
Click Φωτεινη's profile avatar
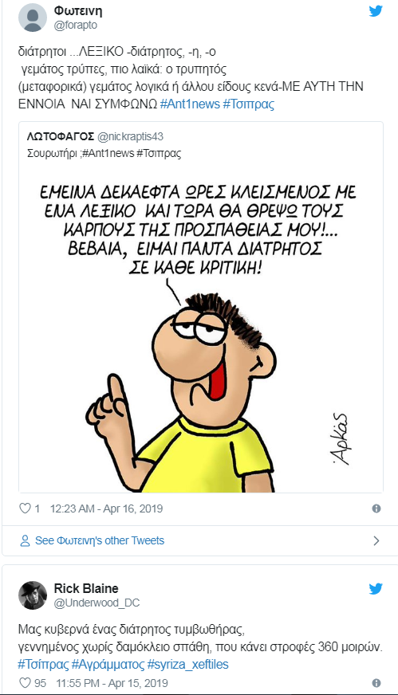point(33,18)
